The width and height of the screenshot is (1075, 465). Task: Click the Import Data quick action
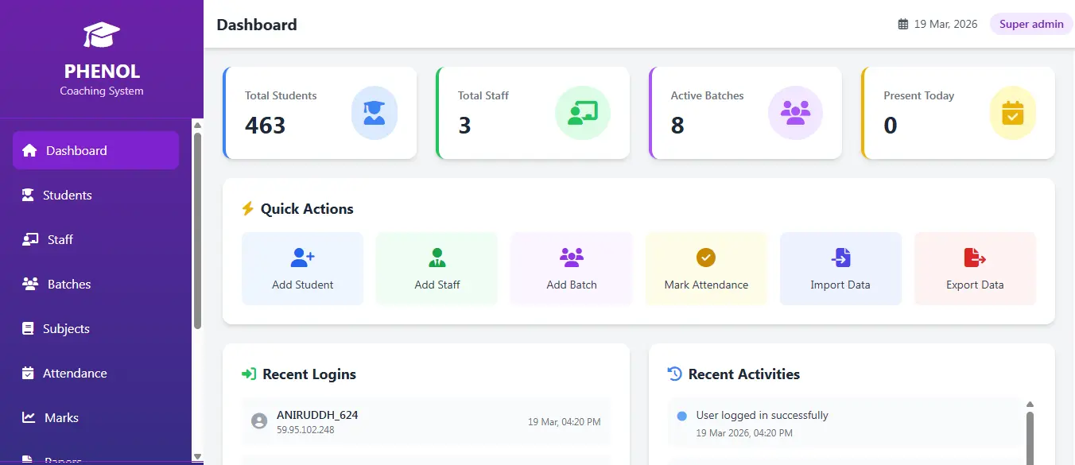click(x=840, y=269)
